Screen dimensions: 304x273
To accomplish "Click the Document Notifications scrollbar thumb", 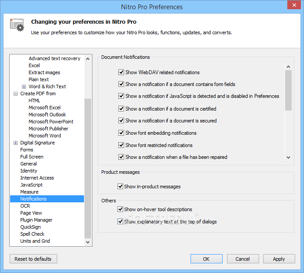I will point(288,90).
